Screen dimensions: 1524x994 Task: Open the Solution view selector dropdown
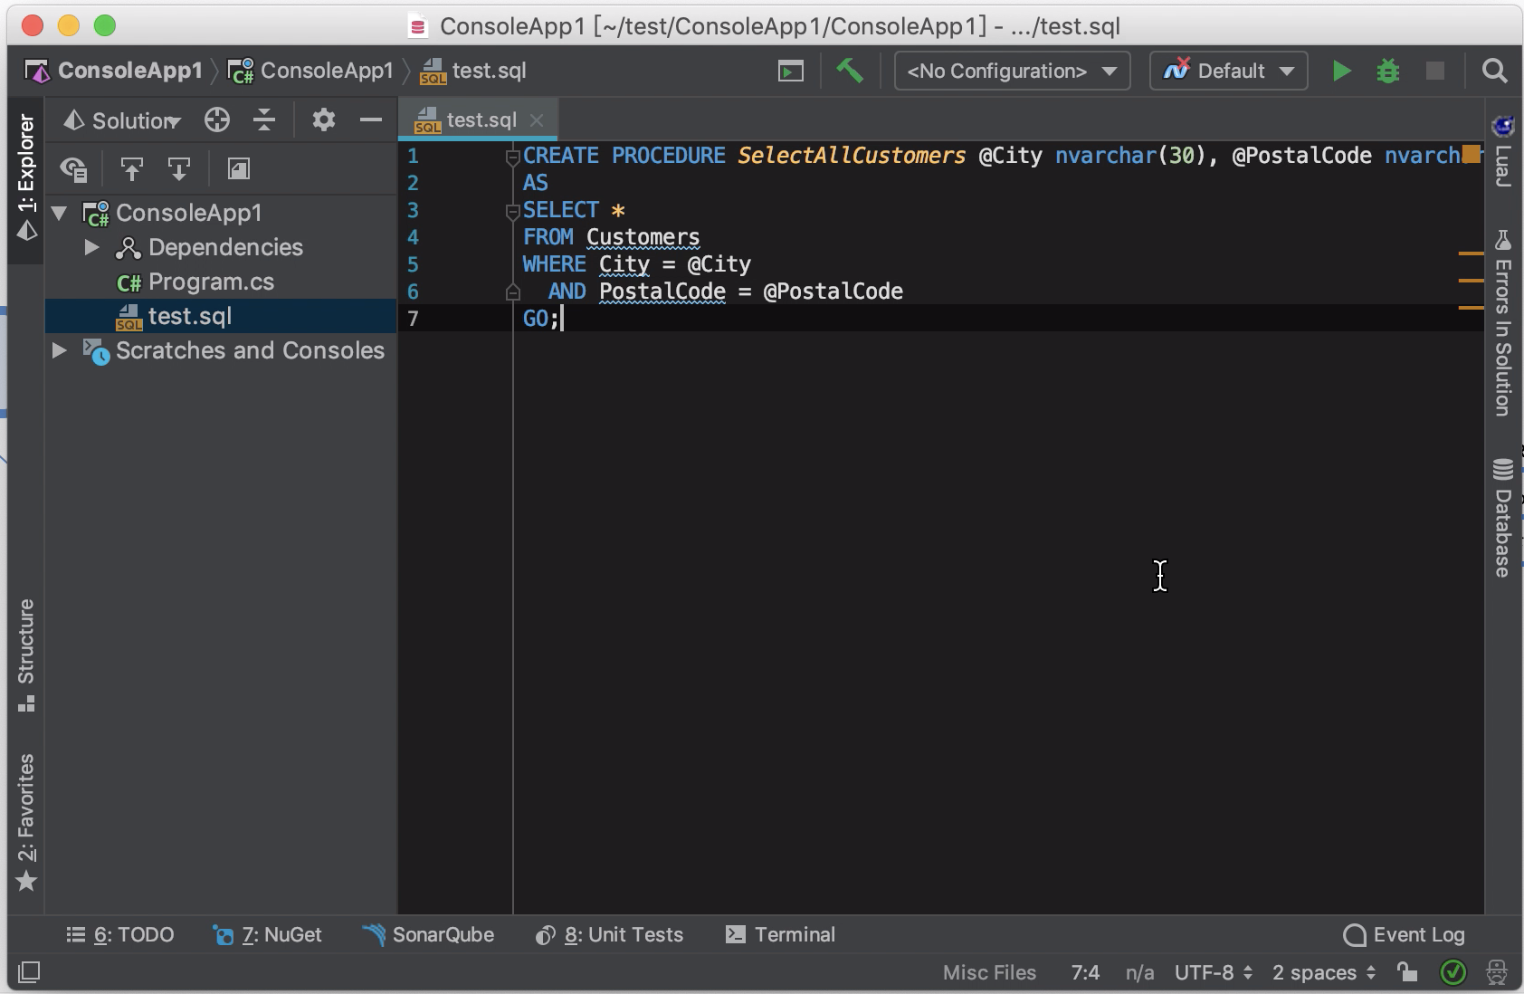123,120
